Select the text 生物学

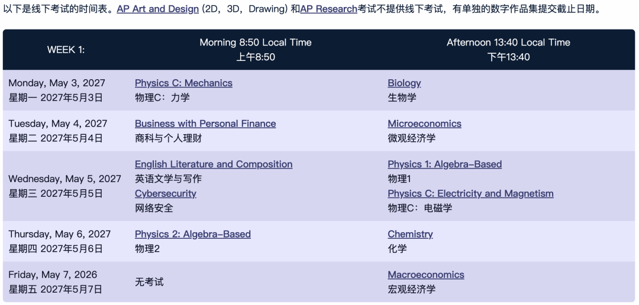pos(402,98)
